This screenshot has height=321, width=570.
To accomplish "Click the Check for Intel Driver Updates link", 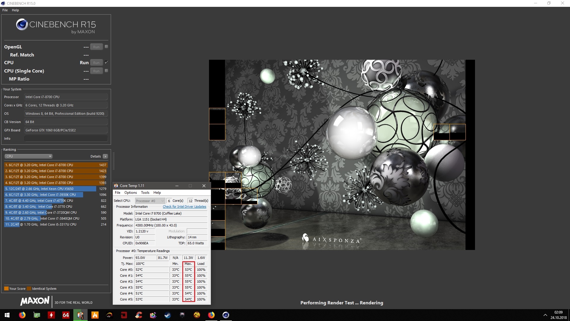I will (x=184, y=207).
